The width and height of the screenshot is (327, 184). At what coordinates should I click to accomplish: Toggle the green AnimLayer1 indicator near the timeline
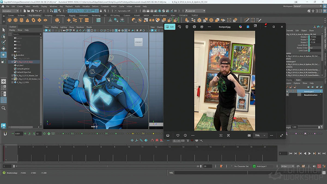point(254,166)
